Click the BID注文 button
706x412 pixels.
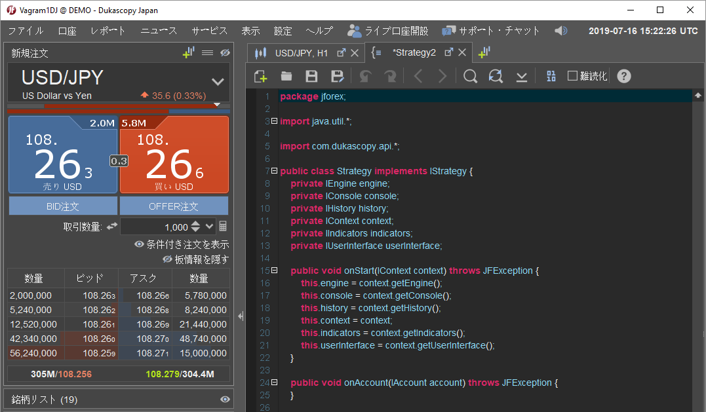pos(63,206)
